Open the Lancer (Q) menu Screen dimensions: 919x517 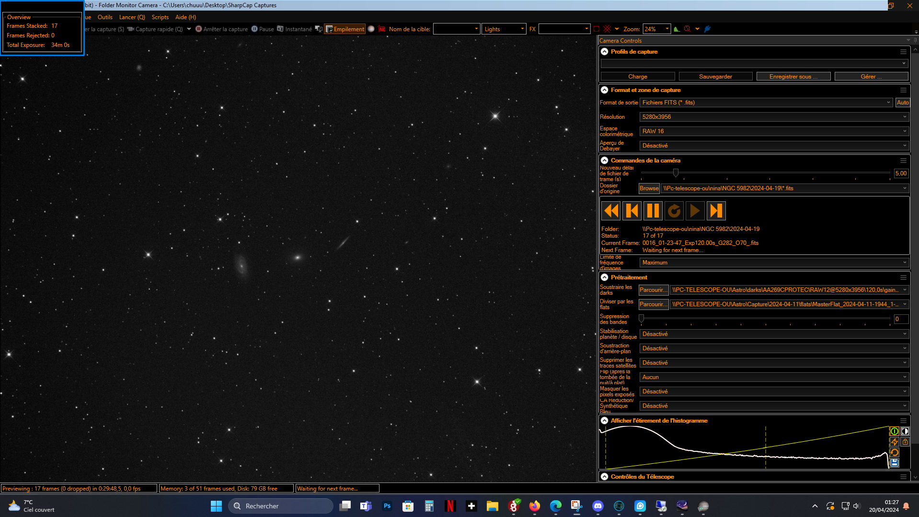pos(132,17)
